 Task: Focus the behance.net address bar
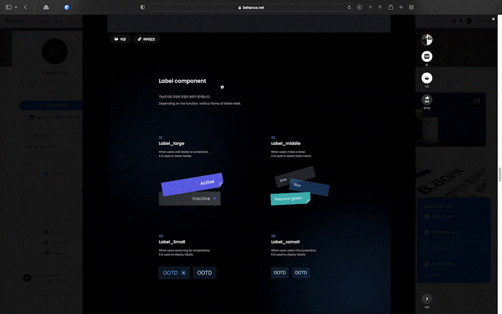tap(252, 7)
